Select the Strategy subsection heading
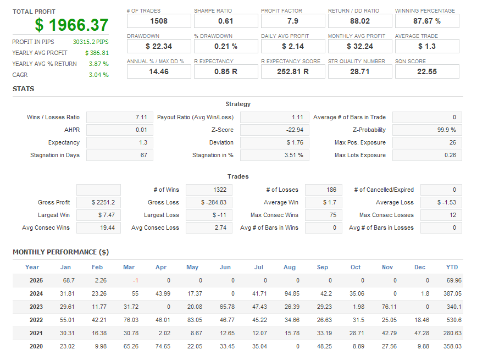The image size is (477, 355). click(238, 104)
